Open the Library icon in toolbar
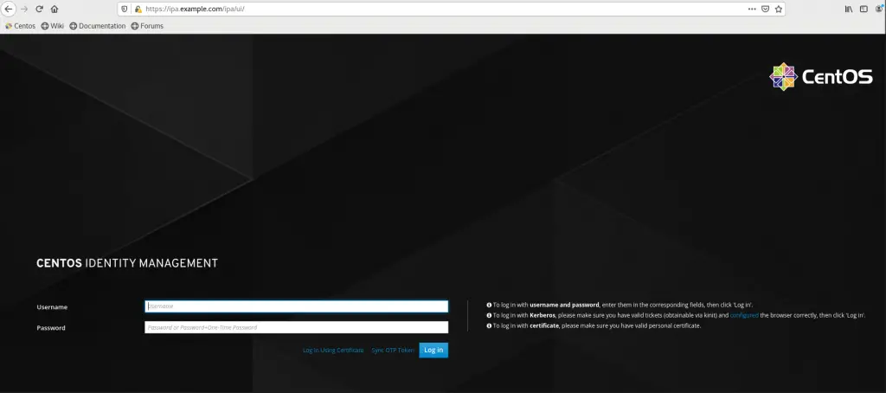This screenshot has height=393, width=886. click(849, 9)
